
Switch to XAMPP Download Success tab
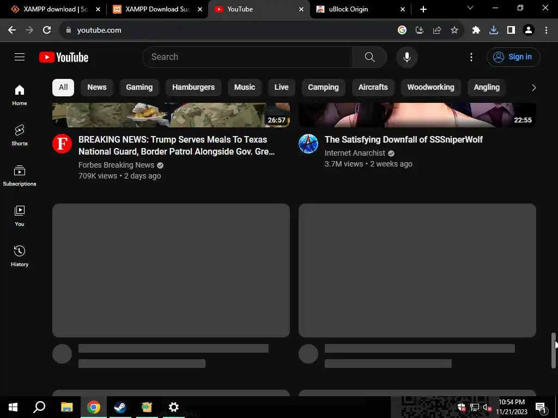157,9
